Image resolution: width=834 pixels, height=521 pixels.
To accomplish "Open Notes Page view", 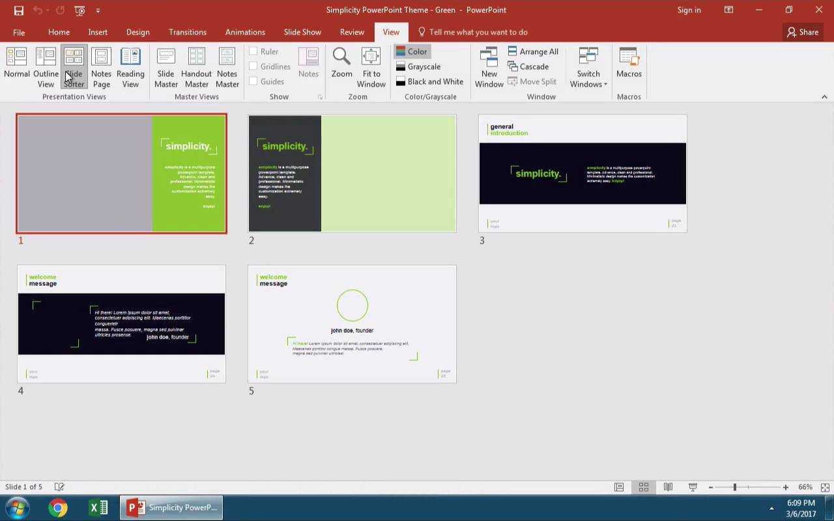I will [x=101, y=67].
